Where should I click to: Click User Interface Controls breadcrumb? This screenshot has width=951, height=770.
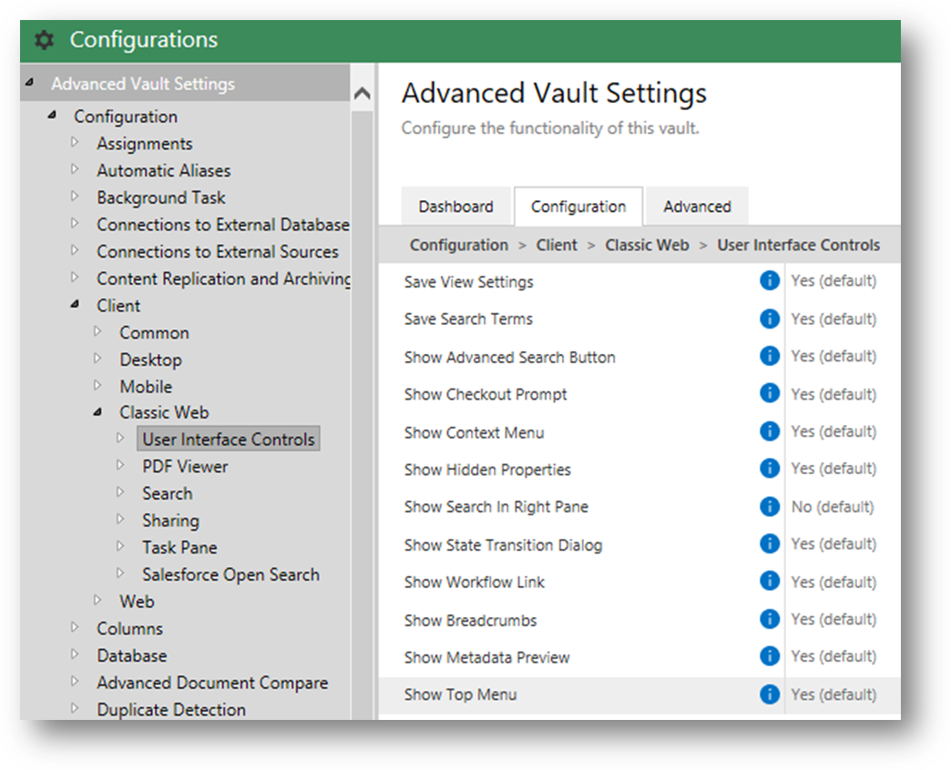798,245
